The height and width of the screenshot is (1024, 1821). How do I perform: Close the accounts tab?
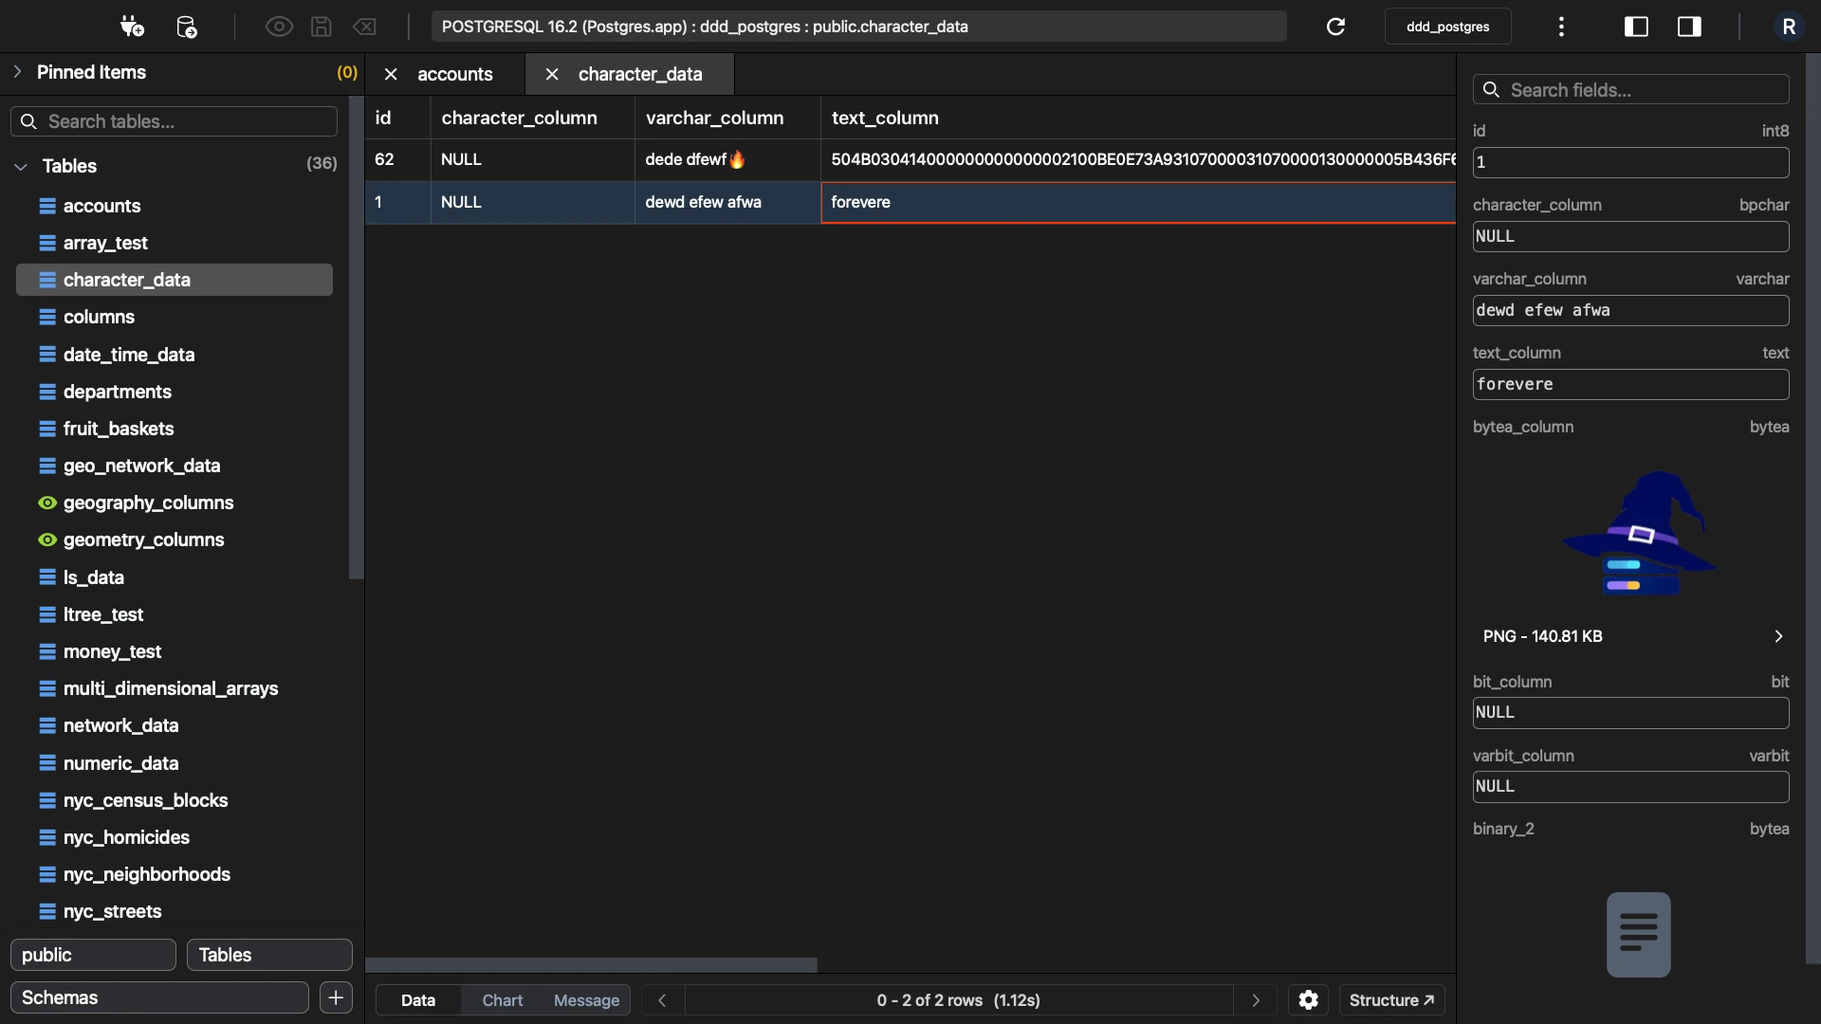(391, 74)
